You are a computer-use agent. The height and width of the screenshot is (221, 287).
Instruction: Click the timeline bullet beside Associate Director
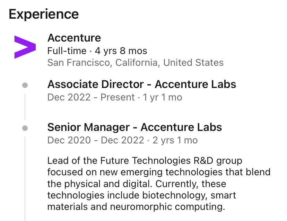pos(25,85)
